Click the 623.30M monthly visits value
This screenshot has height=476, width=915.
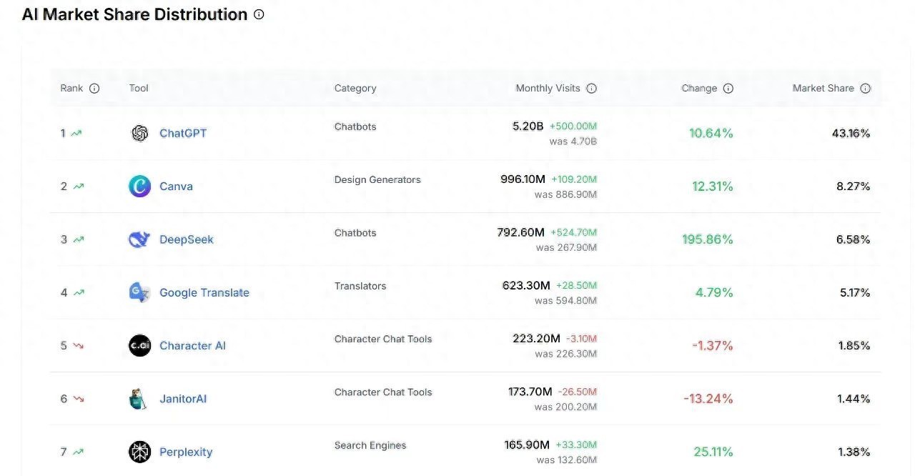[527, 285]
